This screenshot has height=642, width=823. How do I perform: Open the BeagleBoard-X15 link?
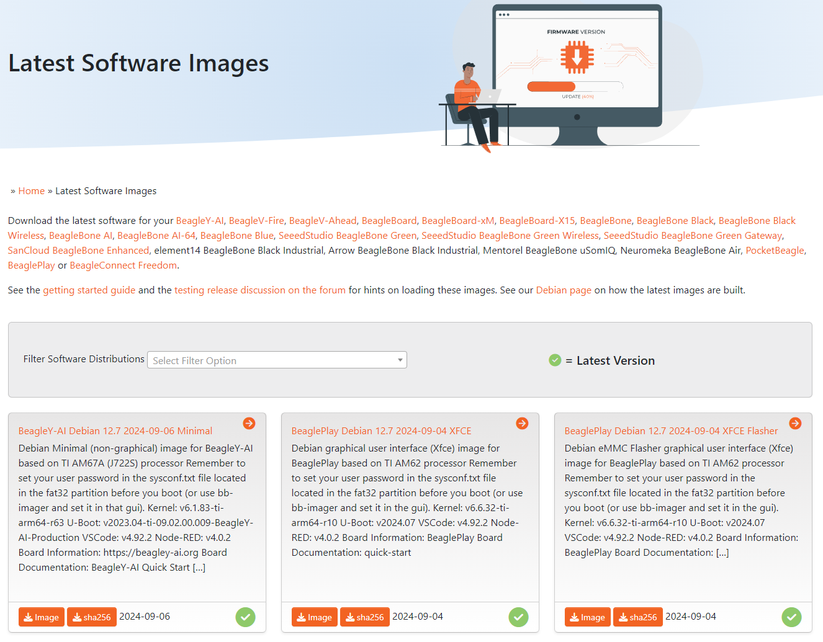pyautogui.click(x=537, y=221)
